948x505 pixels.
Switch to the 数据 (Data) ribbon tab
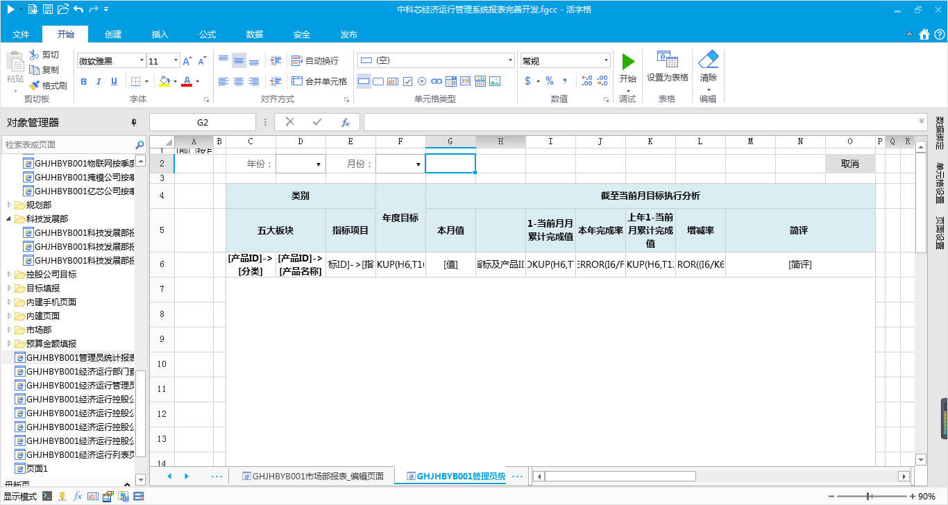(x=255, y=35)
